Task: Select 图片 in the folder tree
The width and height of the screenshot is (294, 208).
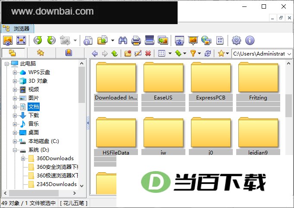Action: (x=34, y=98)
